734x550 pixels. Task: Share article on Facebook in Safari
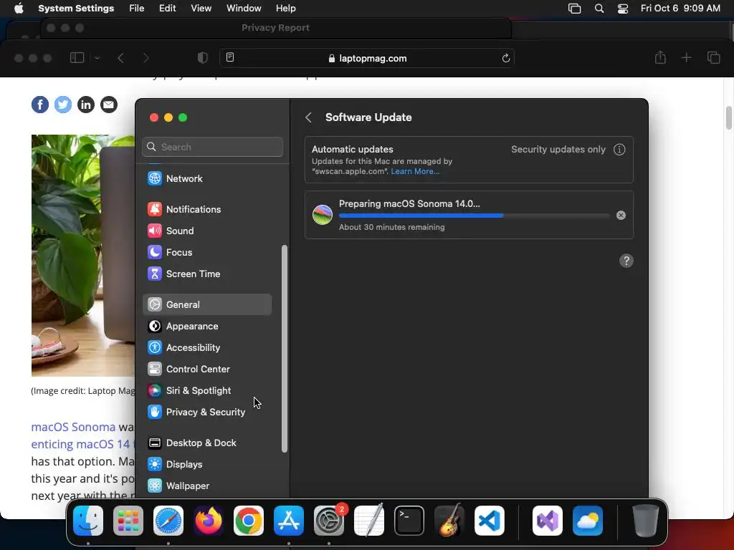coord(40,105)
